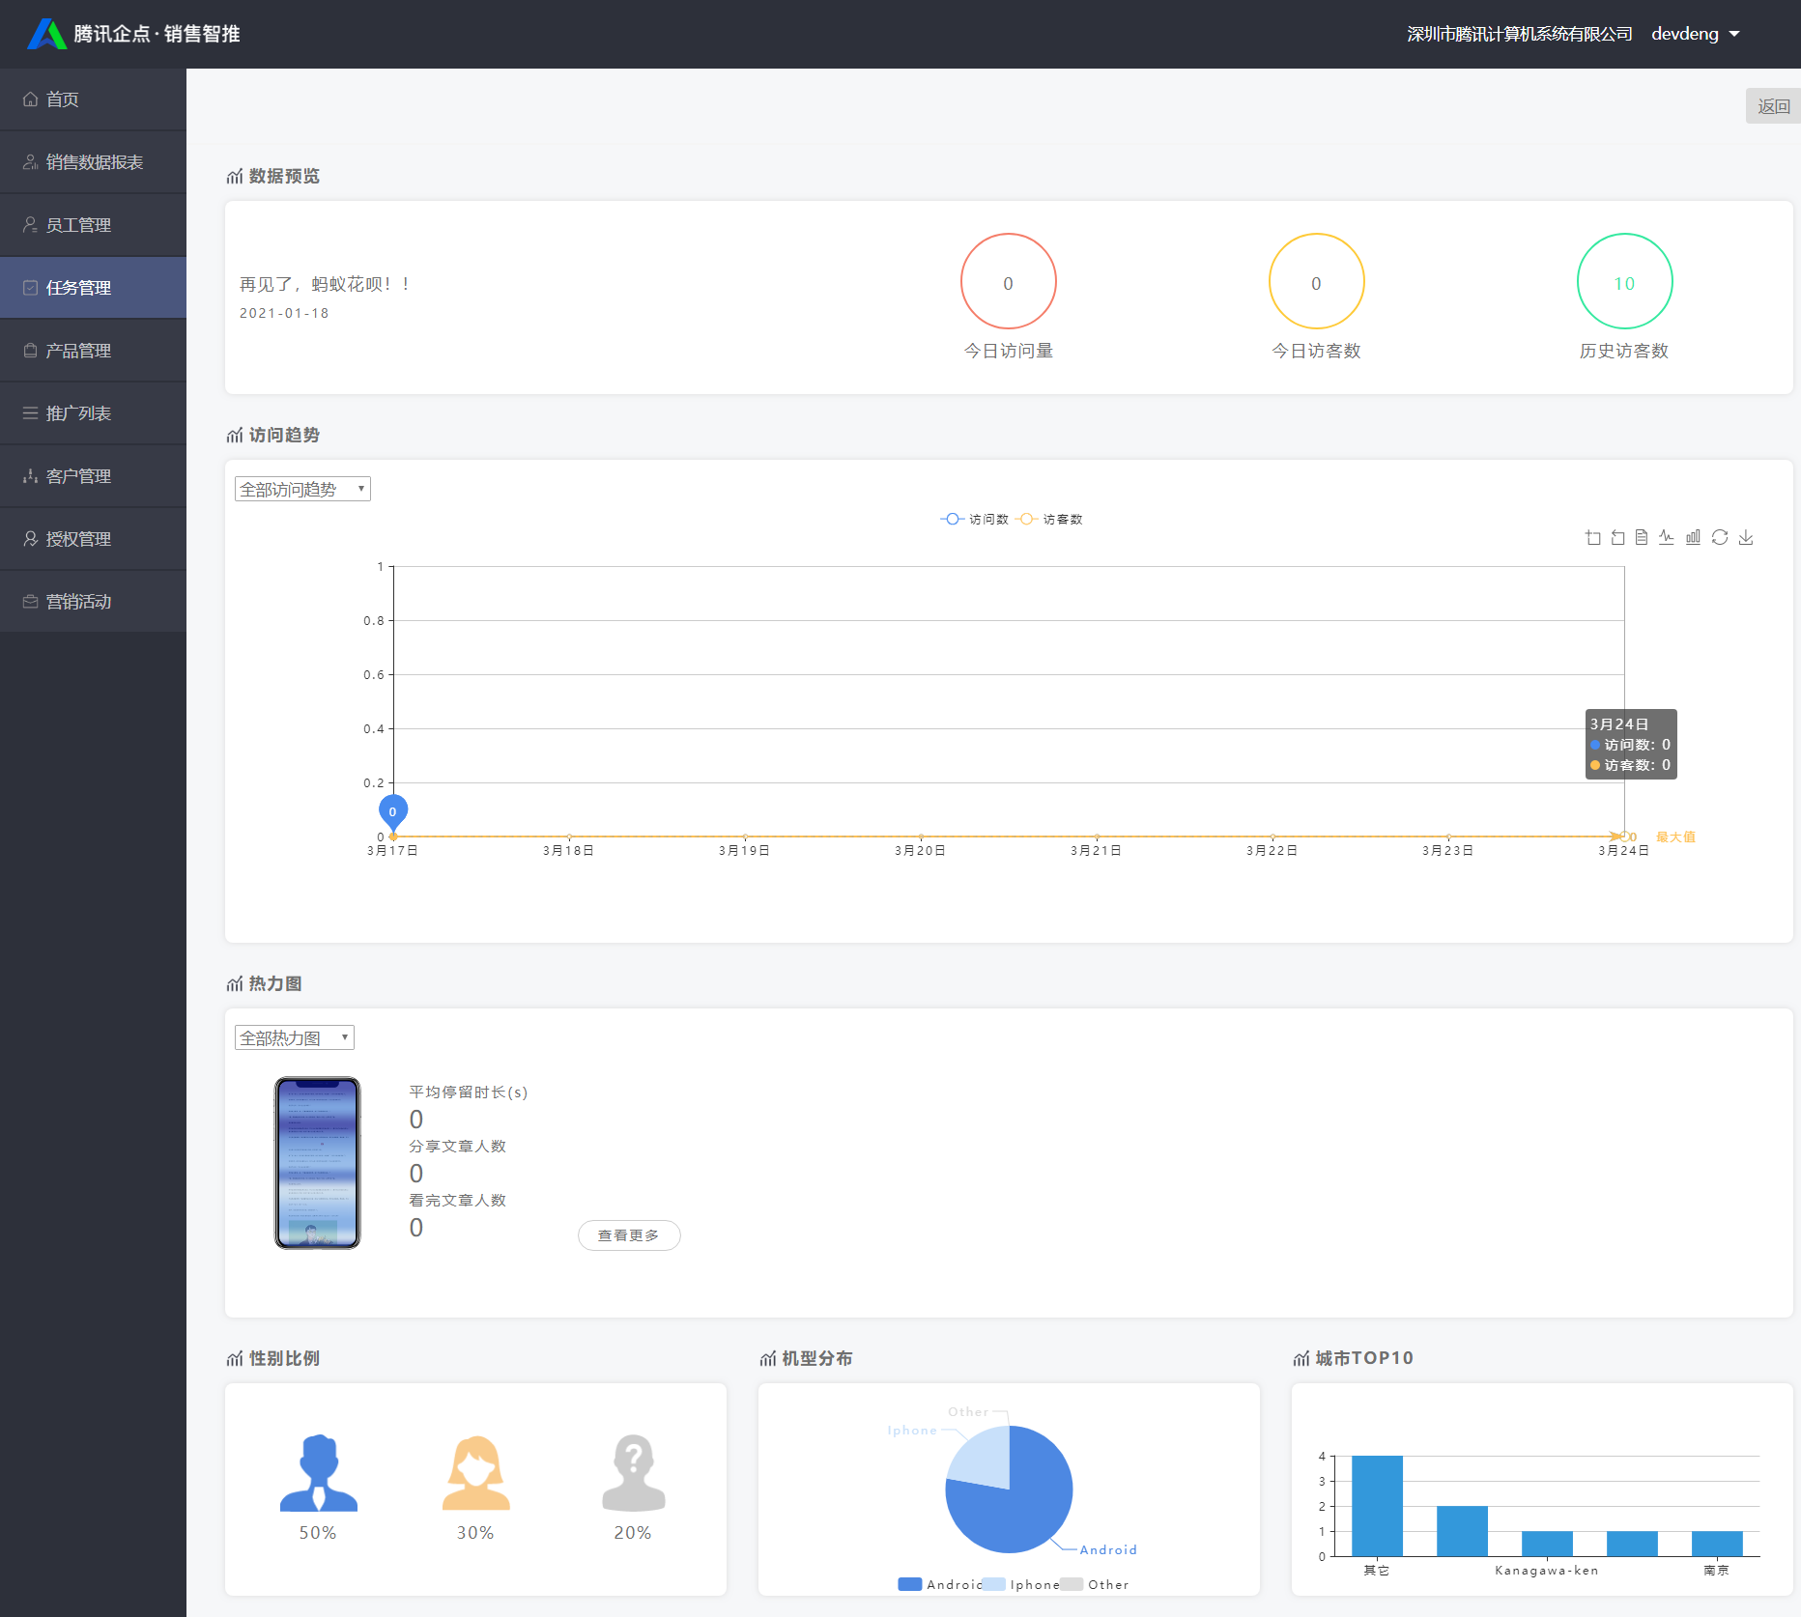Switch the trend chart to bar type
Screen dimensions: 1801x1617
[1693, 538]
